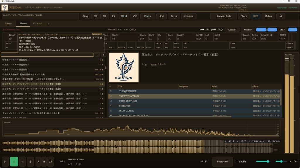Toggle Wide chord view

coord(293,30)
